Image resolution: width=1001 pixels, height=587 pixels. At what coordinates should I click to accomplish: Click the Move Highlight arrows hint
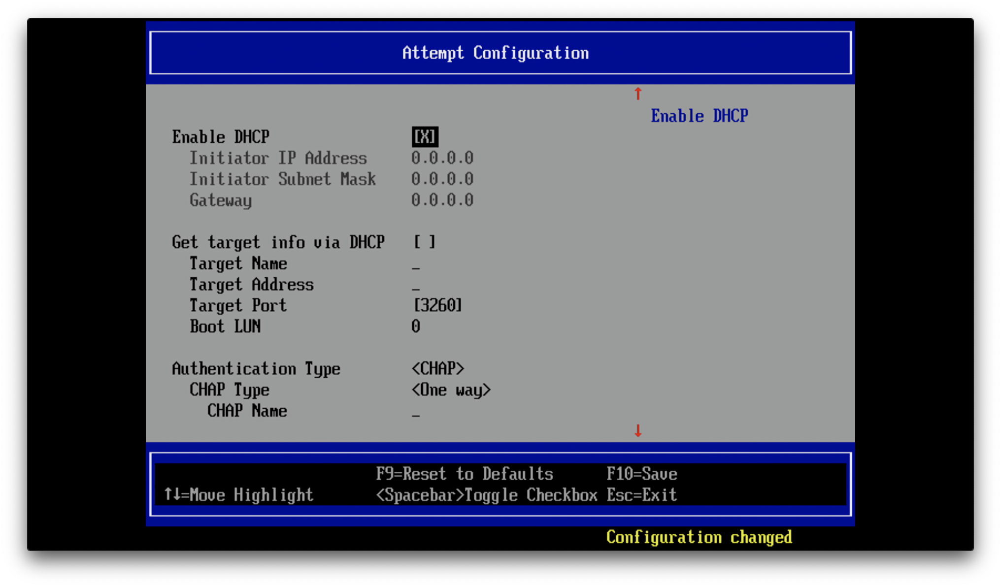[x=238, y=495]
